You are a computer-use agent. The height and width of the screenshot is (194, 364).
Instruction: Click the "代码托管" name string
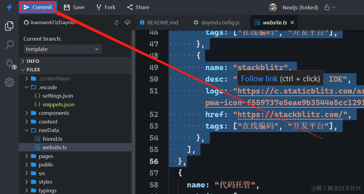click(x=234, y=185)
